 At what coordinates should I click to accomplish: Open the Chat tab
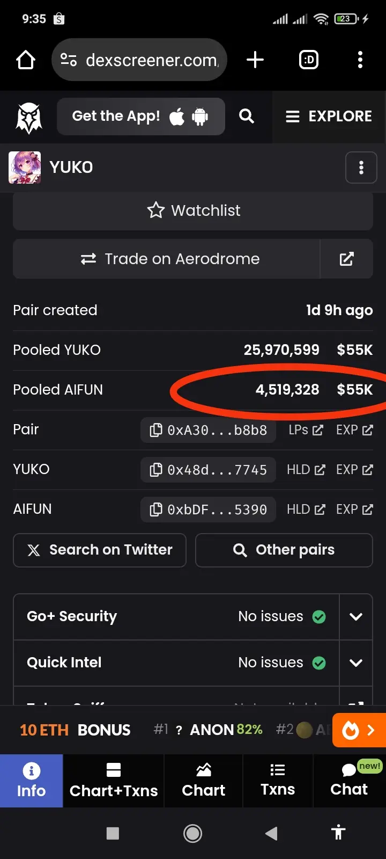point(350,781)
